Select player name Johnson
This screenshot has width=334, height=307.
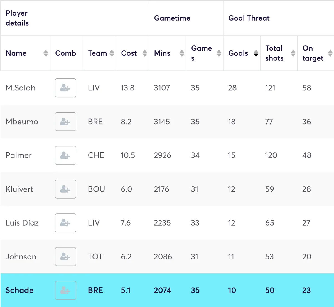click(21, 257)
